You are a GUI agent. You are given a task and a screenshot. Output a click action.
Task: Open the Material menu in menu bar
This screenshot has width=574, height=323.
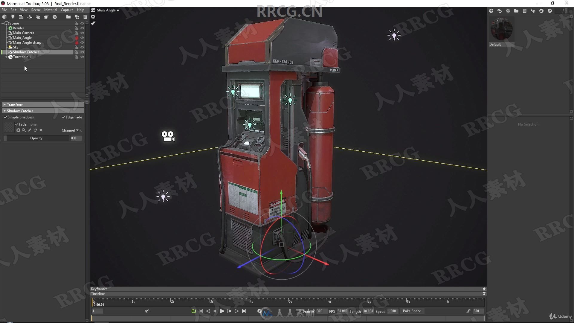(51, 10)
